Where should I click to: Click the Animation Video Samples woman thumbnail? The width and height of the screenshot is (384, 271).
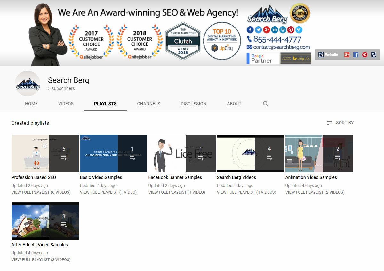click(319, 154)
